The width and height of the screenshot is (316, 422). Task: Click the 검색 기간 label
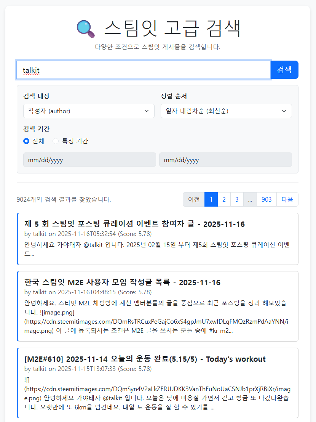point(36,128)
